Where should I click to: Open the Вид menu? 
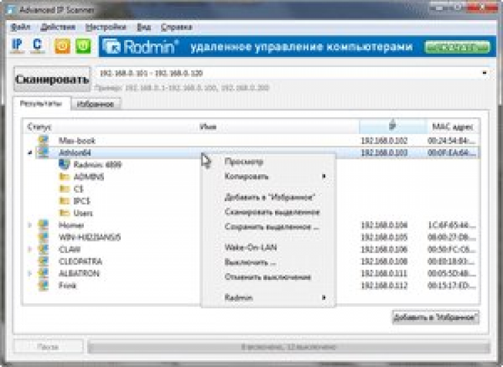pyautogui.click(x=144, y=27)
